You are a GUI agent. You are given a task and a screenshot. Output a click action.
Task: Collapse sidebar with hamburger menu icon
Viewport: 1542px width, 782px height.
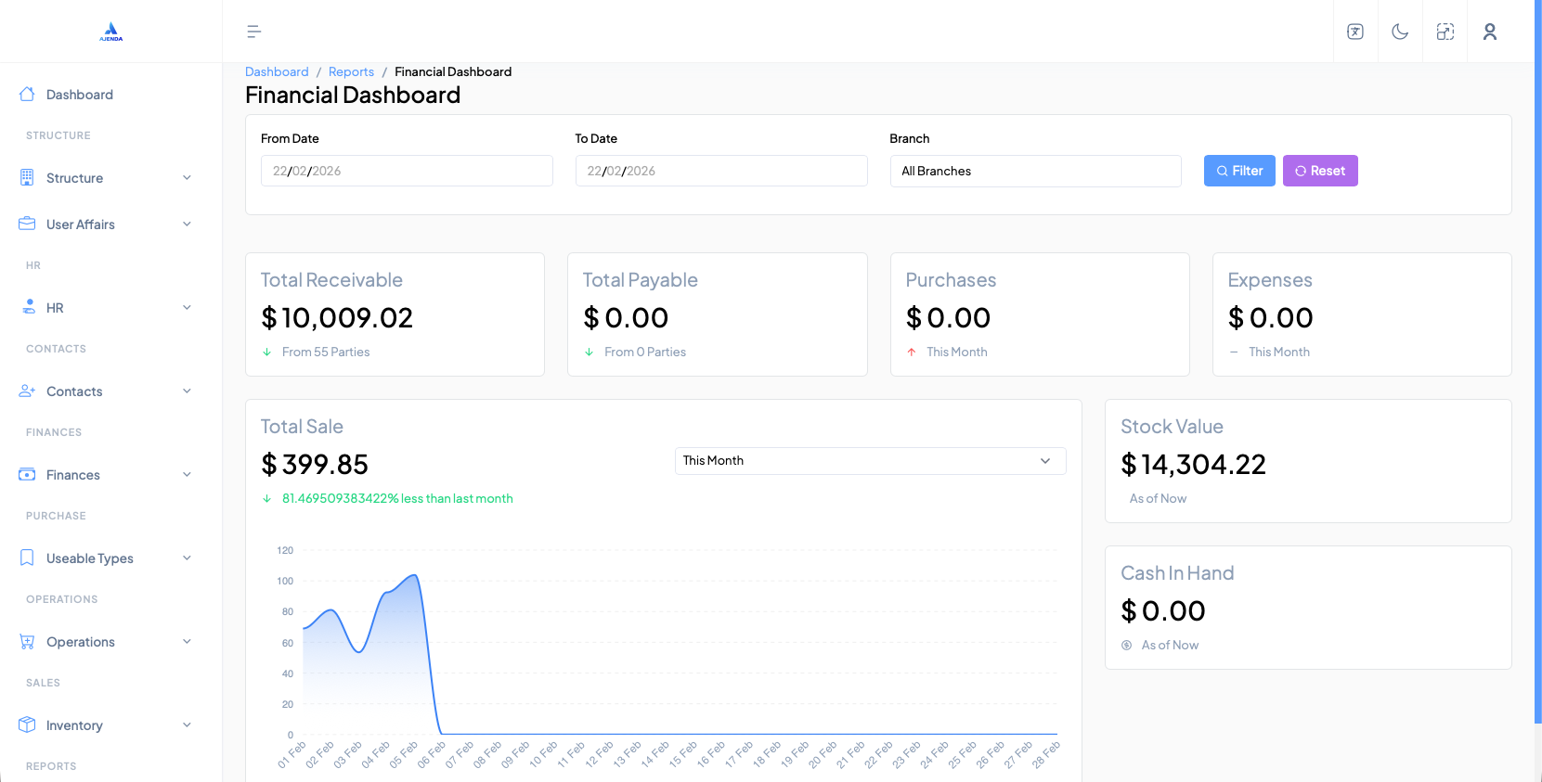click(x=253, y=32)
